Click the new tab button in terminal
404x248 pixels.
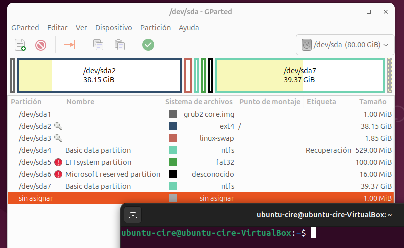(133, 215)
